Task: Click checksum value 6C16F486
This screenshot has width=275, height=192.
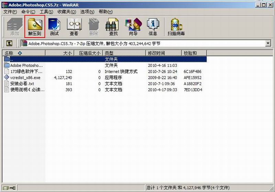Action: coord(192,71)
